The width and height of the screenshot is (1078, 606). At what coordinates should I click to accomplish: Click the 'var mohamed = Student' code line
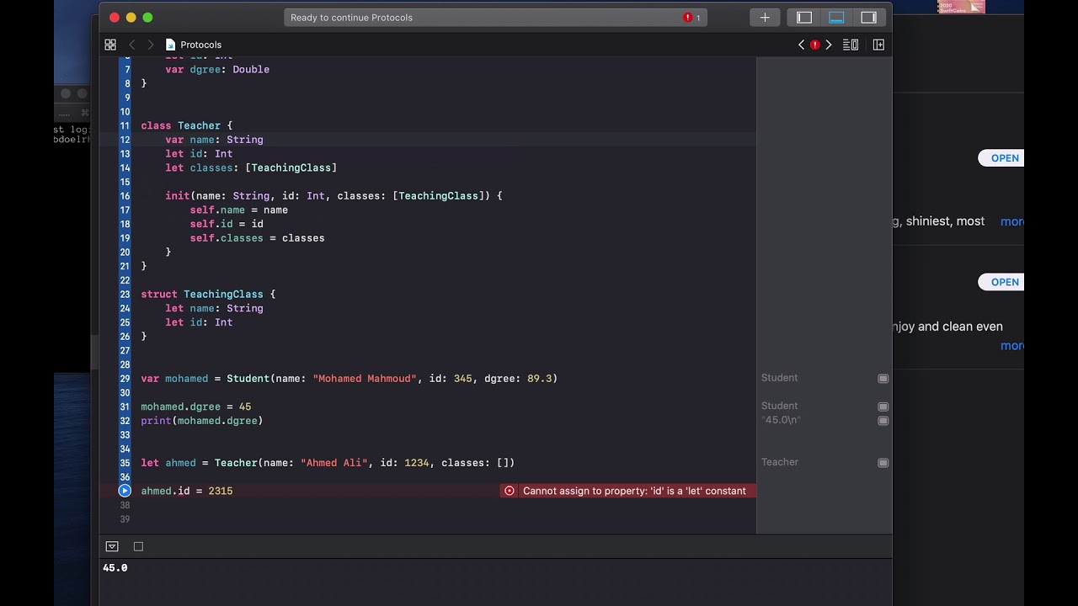pyautogui.click(x=350, y=379)
